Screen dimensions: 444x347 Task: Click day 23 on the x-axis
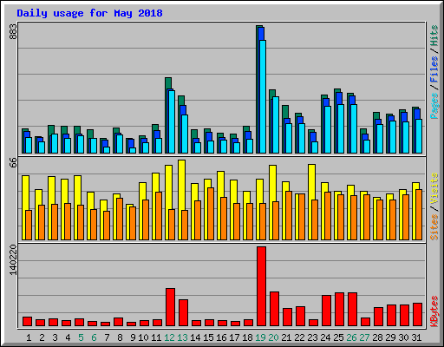coord(312,337)
